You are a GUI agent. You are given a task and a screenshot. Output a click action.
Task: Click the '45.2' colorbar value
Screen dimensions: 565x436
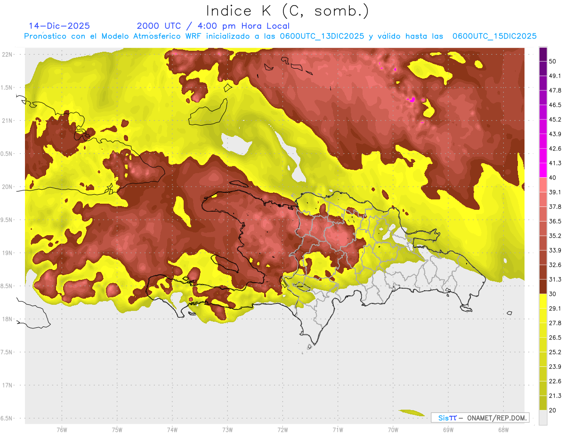point(555,119)
